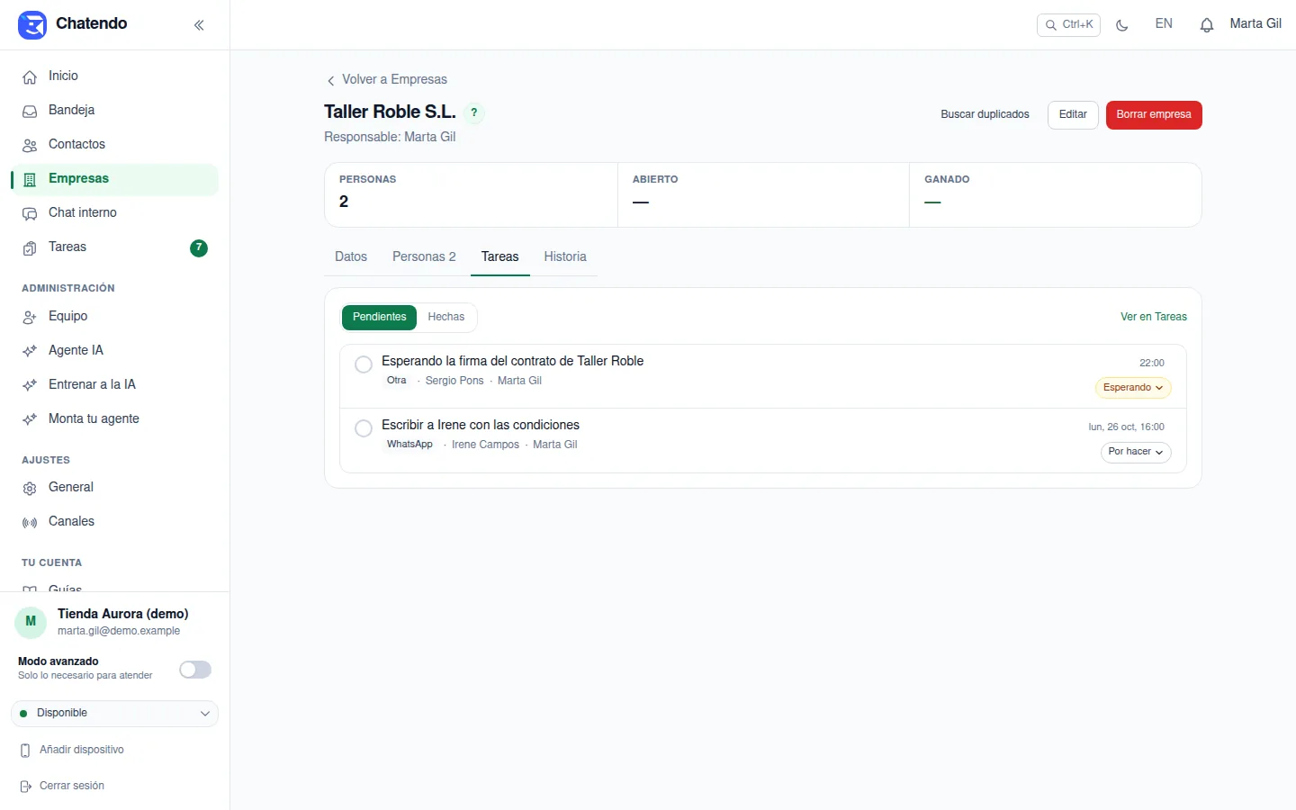Switch language with EN button
The image size is (1296, 810).
coord(1164,24)
